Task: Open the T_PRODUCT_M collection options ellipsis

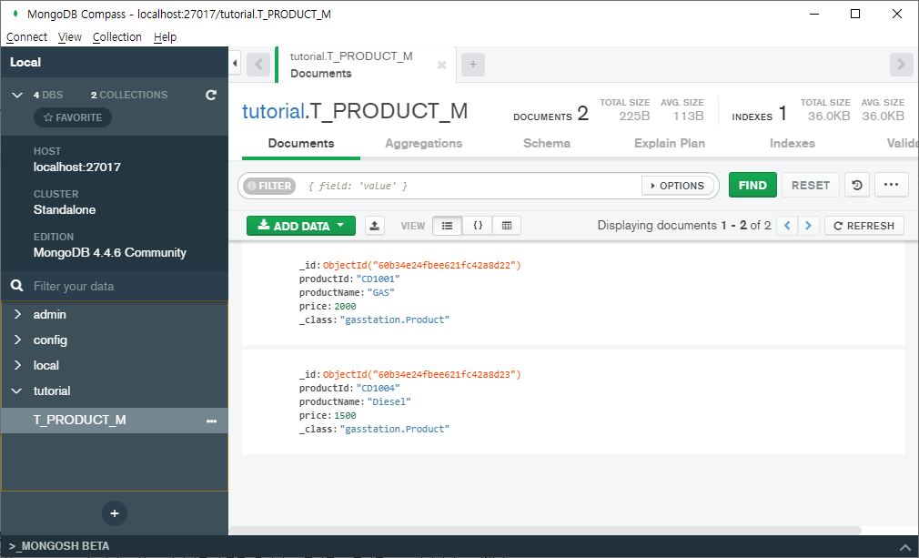Action: point(211,420)
